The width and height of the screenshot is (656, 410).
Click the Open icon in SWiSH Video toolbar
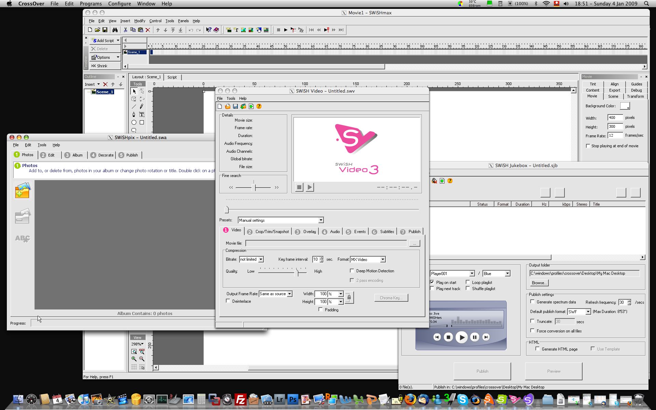[228, 107]
